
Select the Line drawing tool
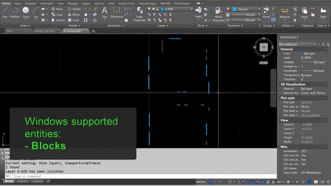(x=5, y=12)
